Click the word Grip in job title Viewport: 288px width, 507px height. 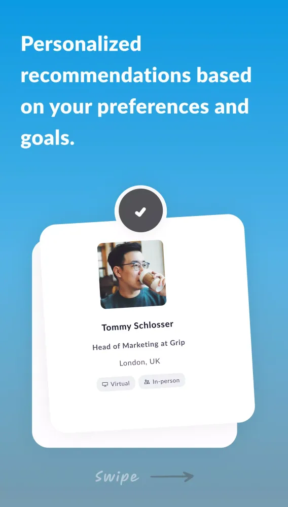pos(177,343)
